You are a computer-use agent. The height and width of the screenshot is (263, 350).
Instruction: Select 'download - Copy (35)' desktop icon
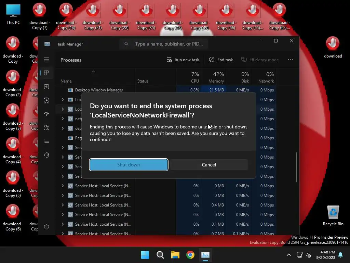pos(146,16)
